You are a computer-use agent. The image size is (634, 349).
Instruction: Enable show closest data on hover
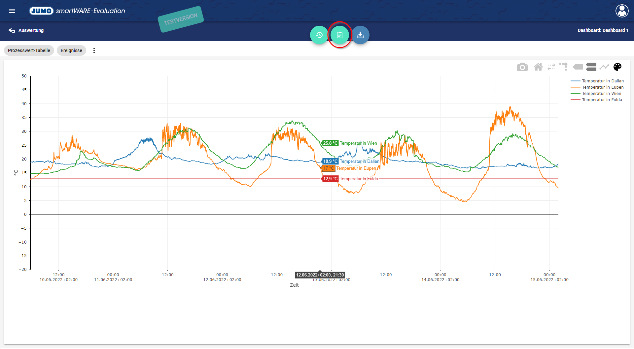tap(578, 67)
